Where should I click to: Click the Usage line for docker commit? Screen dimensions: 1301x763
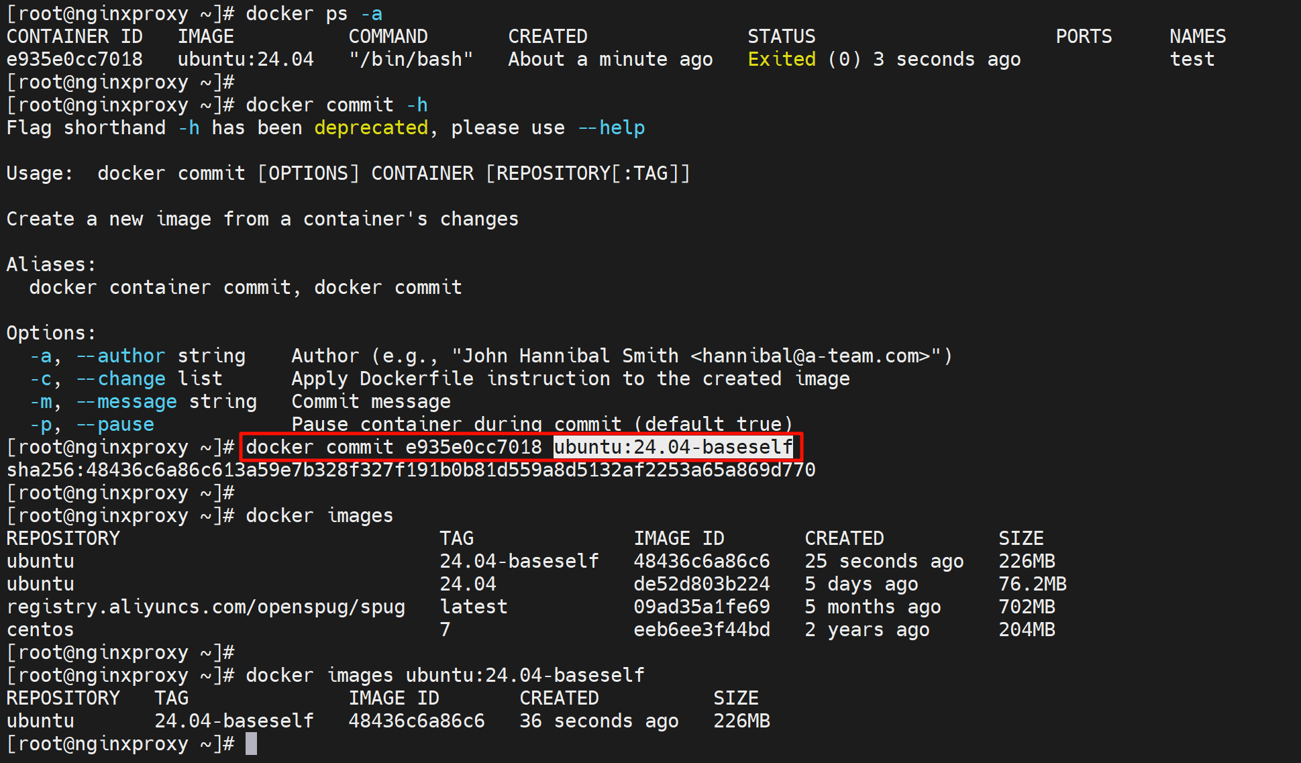[x=348, y=173]
